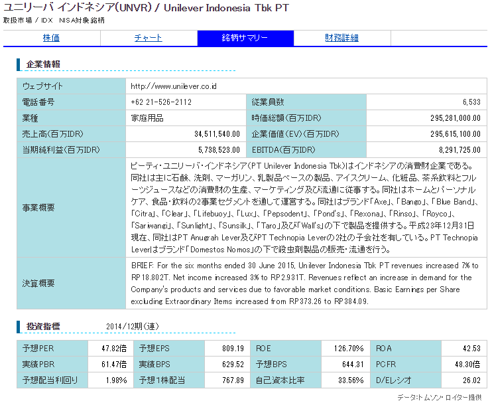Click the データ:トムソン・ロイター提供 credit
The height and width of the screenshot is (405, 488).
[440, 397]
